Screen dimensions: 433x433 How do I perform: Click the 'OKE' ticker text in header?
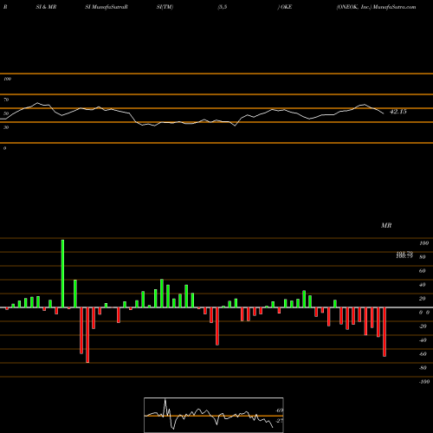click(x=287, y=7)
